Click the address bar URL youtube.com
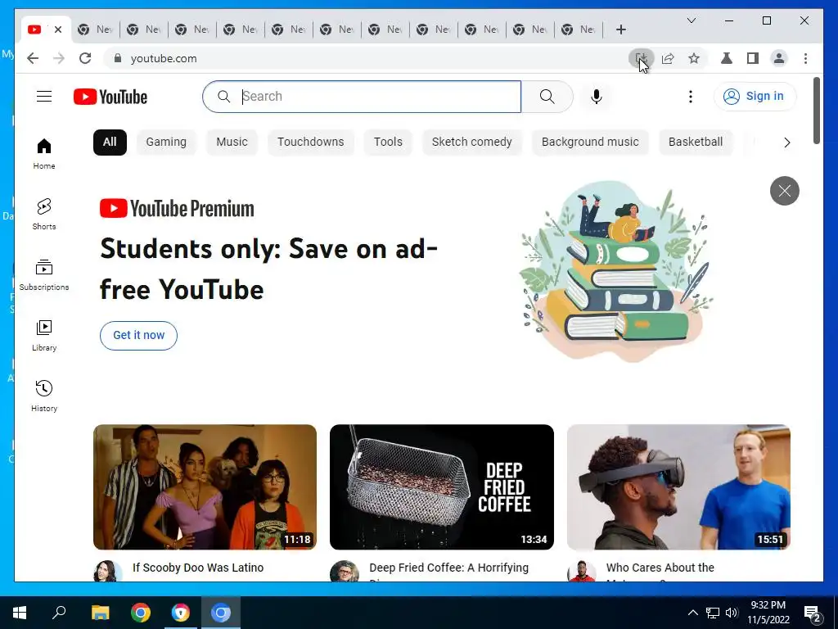 pyautogui.click(x=164, y=58)
